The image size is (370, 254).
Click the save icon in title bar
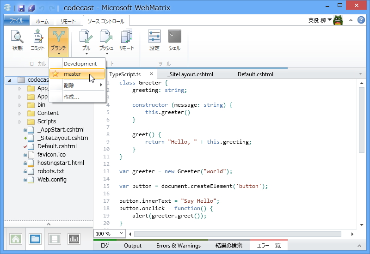[x=21, y=8]
